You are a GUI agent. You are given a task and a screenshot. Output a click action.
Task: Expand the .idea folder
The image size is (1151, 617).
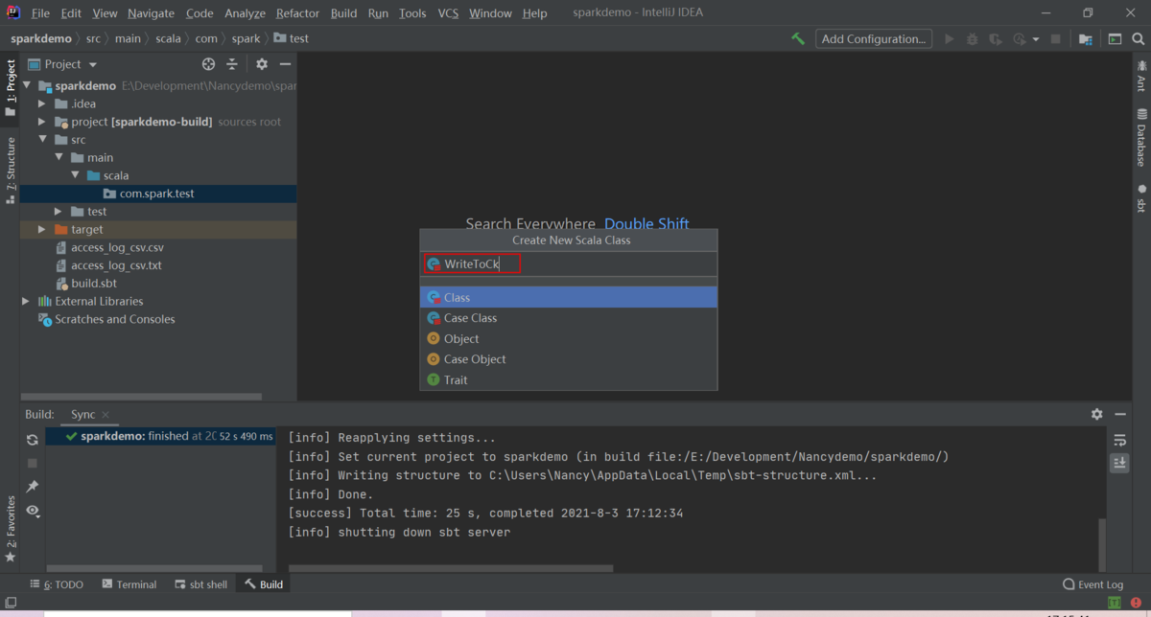coord(42,103)
